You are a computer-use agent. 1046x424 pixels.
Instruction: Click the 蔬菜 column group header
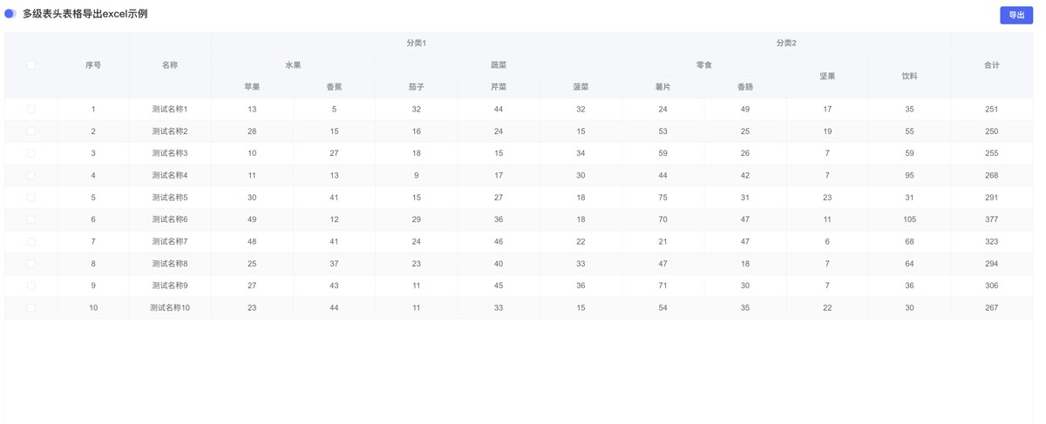499,65
